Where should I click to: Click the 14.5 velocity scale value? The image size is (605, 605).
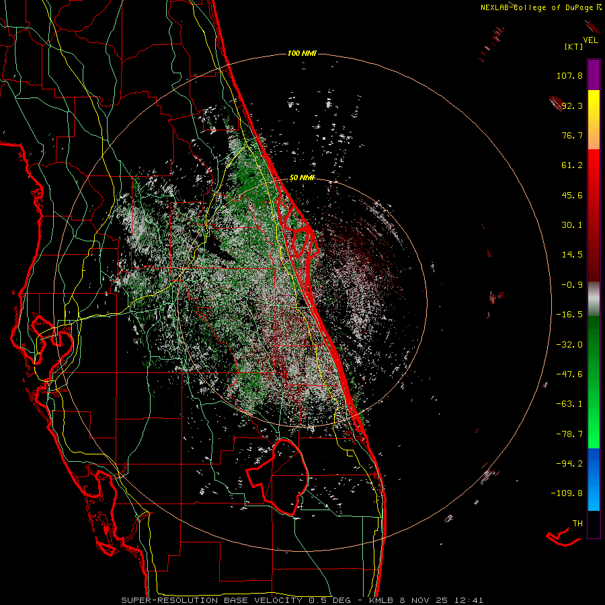572,255
